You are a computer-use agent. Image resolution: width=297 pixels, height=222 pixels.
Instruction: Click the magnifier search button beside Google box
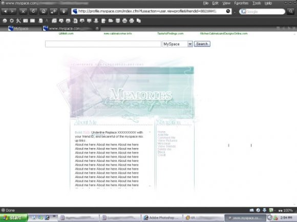pos(290,11)
